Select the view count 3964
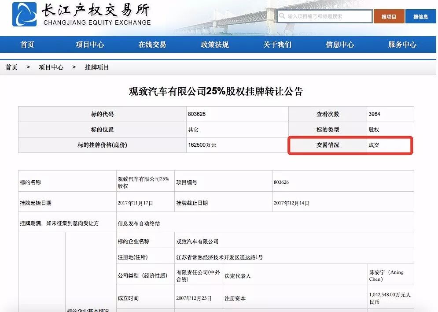This screenshot has height=312, width=438. [374, 114]
